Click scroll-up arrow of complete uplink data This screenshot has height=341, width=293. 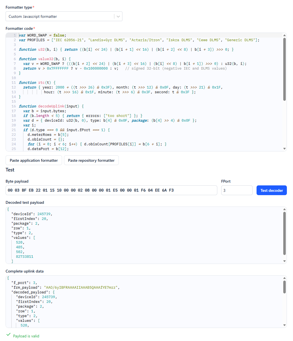point(284,278)
